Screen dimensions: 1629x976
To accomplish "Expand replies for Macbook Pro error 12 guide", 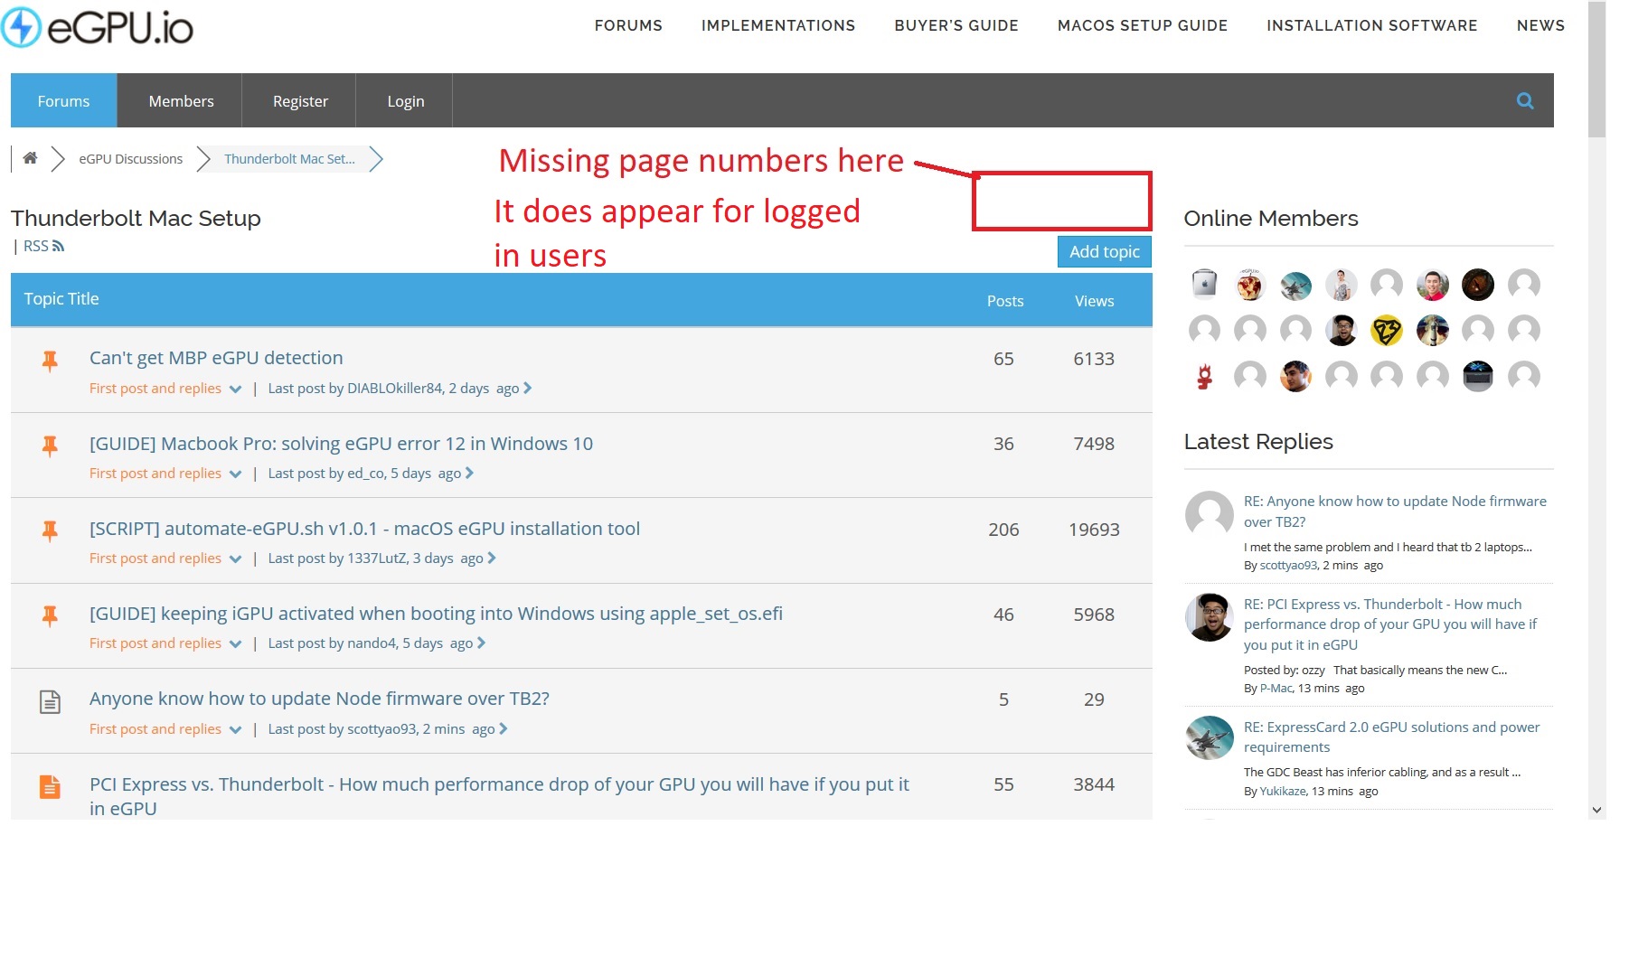I will (235, 474).
